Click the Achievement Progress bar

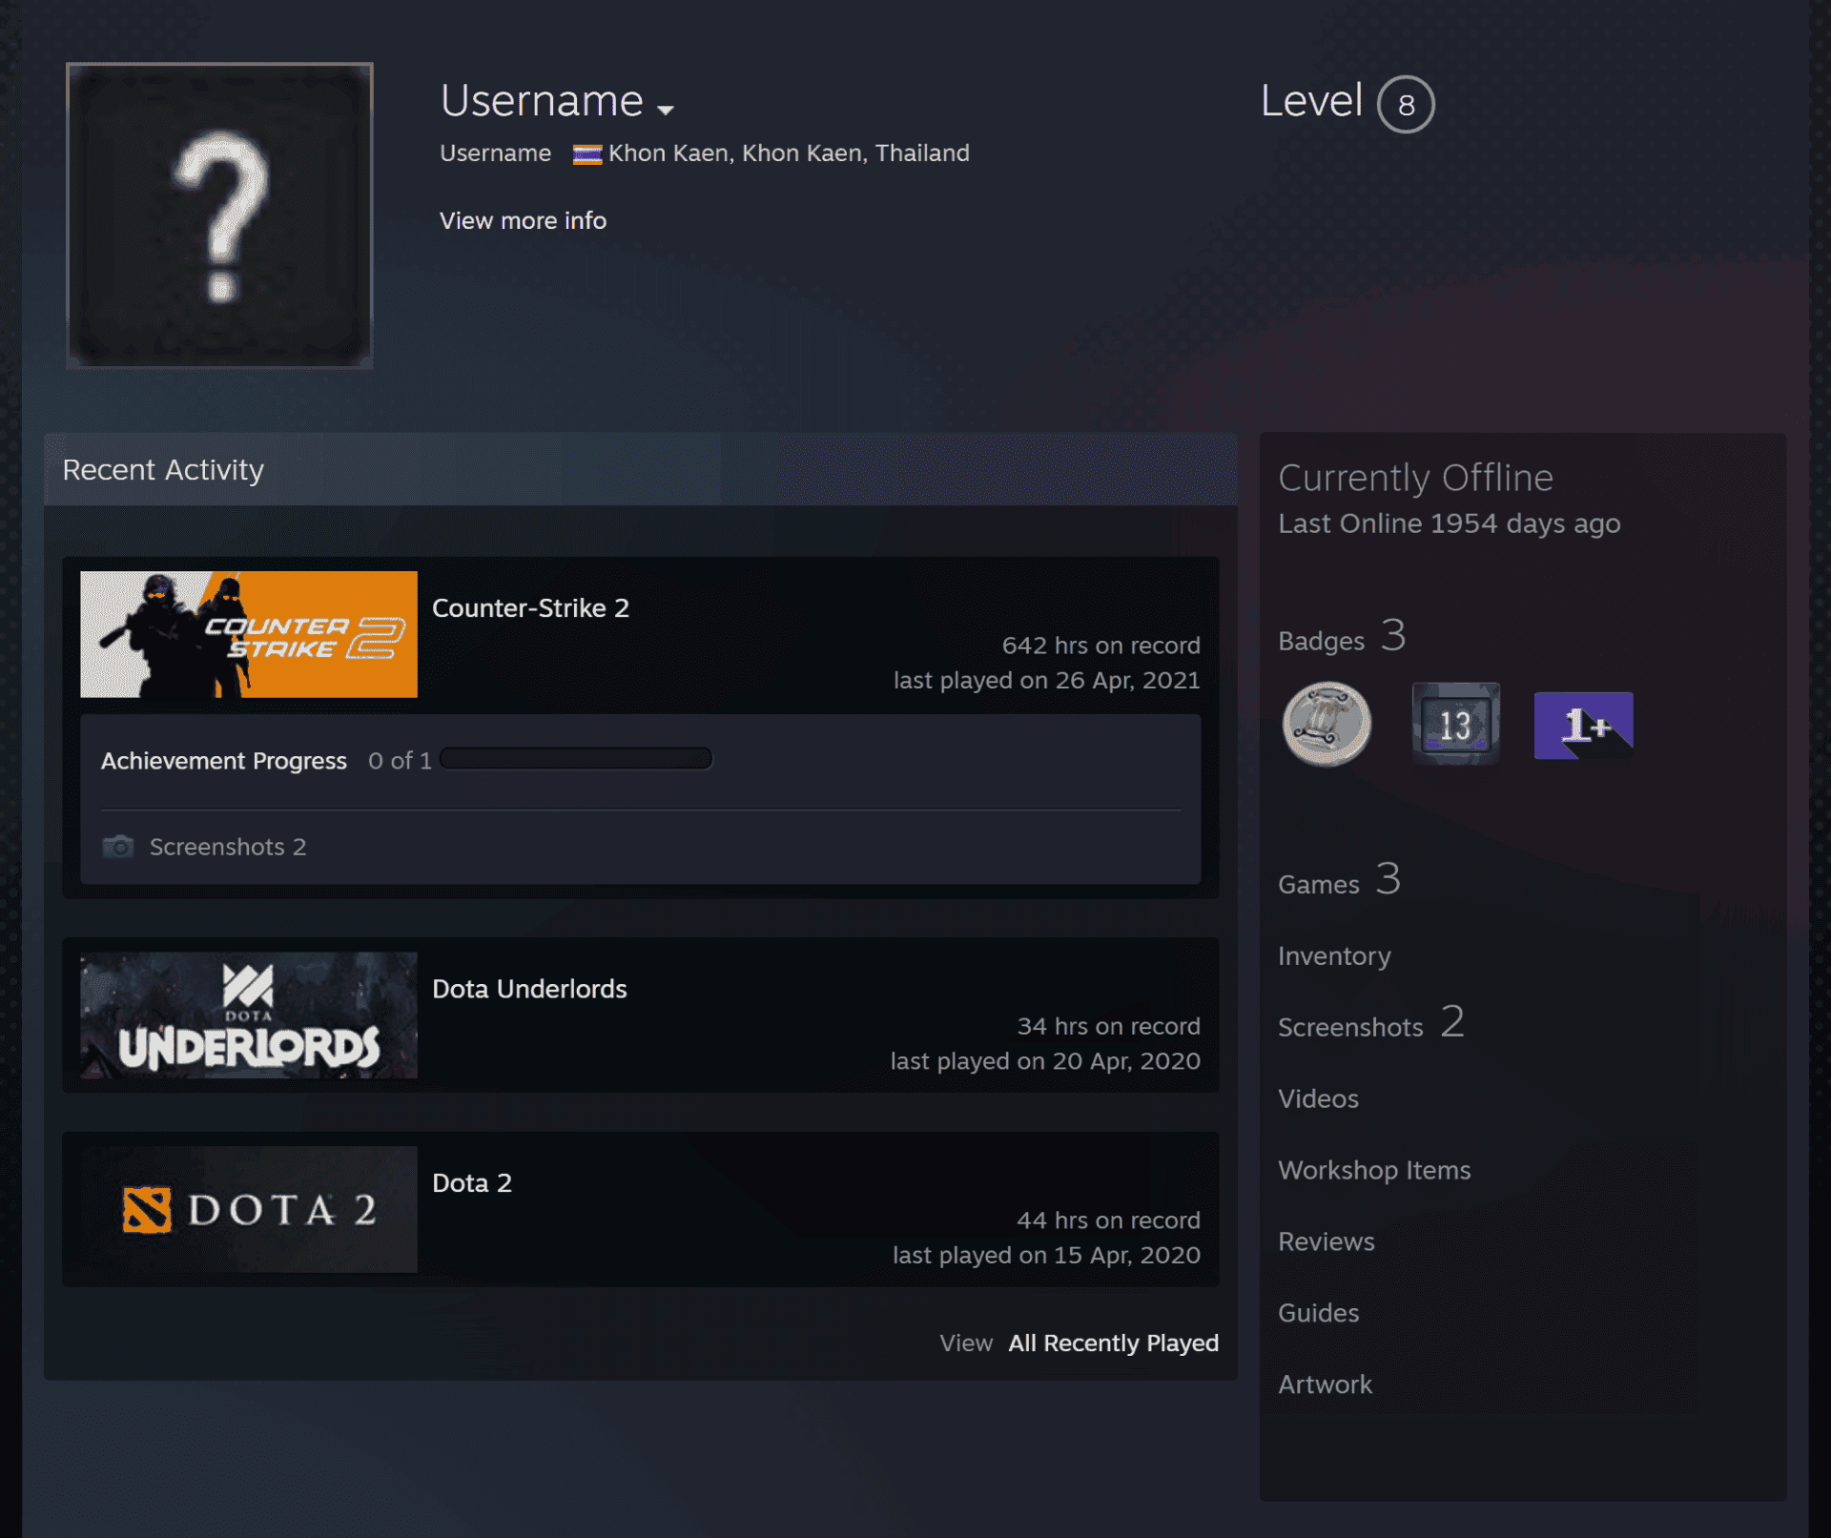pos(576,759)
